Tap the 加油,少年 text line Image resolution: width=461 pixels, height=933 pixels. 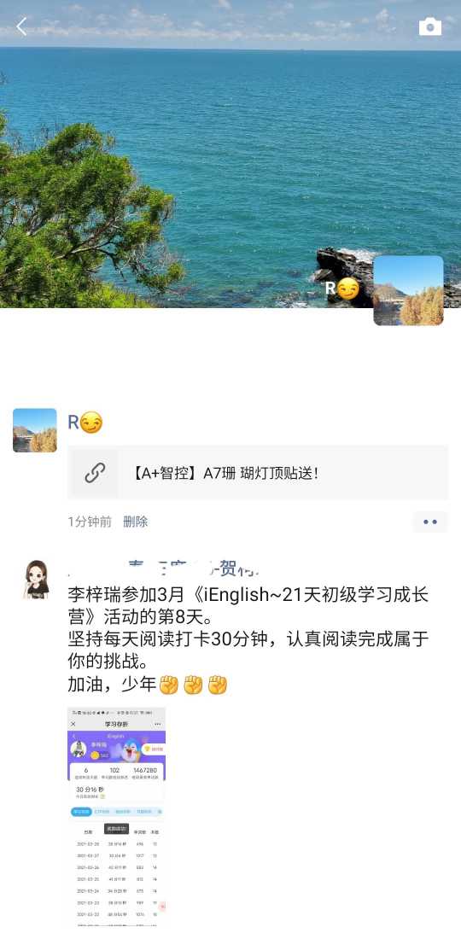click(x=112, y=685)
